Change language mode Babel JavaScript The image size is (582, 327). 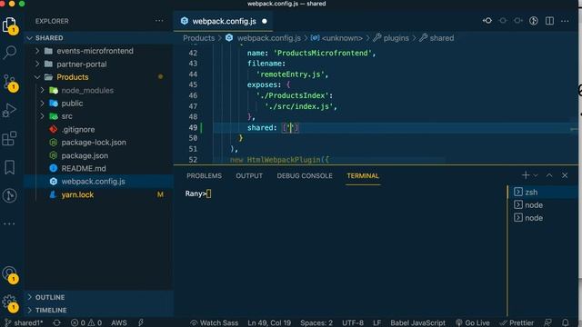point(417,322)
